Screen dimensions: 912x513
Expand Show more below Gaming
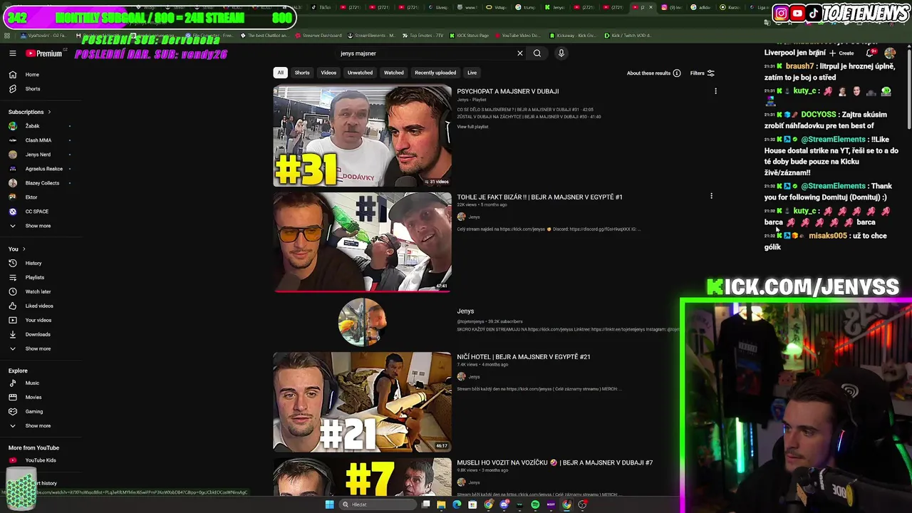[38, 426]
